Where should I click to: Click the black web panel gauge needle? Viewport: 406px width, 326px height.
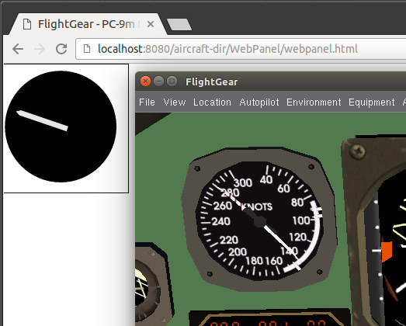click(42, 120)
